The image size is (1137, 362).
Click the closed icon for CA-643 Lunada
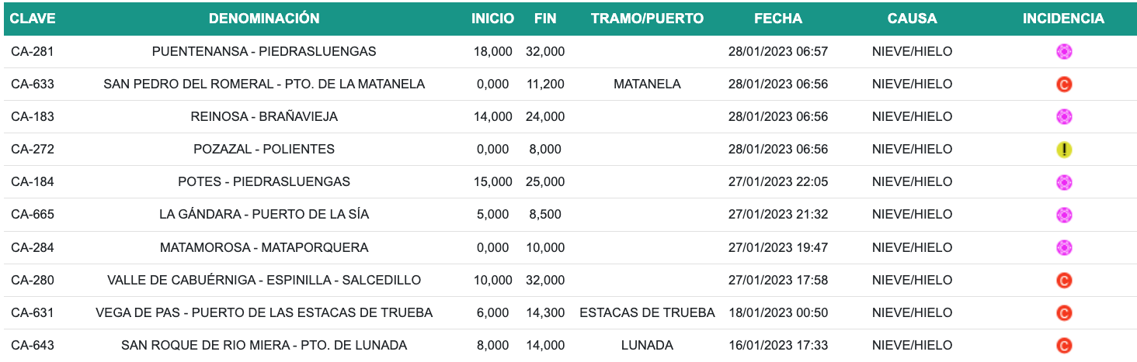(x=1064, y=346)
